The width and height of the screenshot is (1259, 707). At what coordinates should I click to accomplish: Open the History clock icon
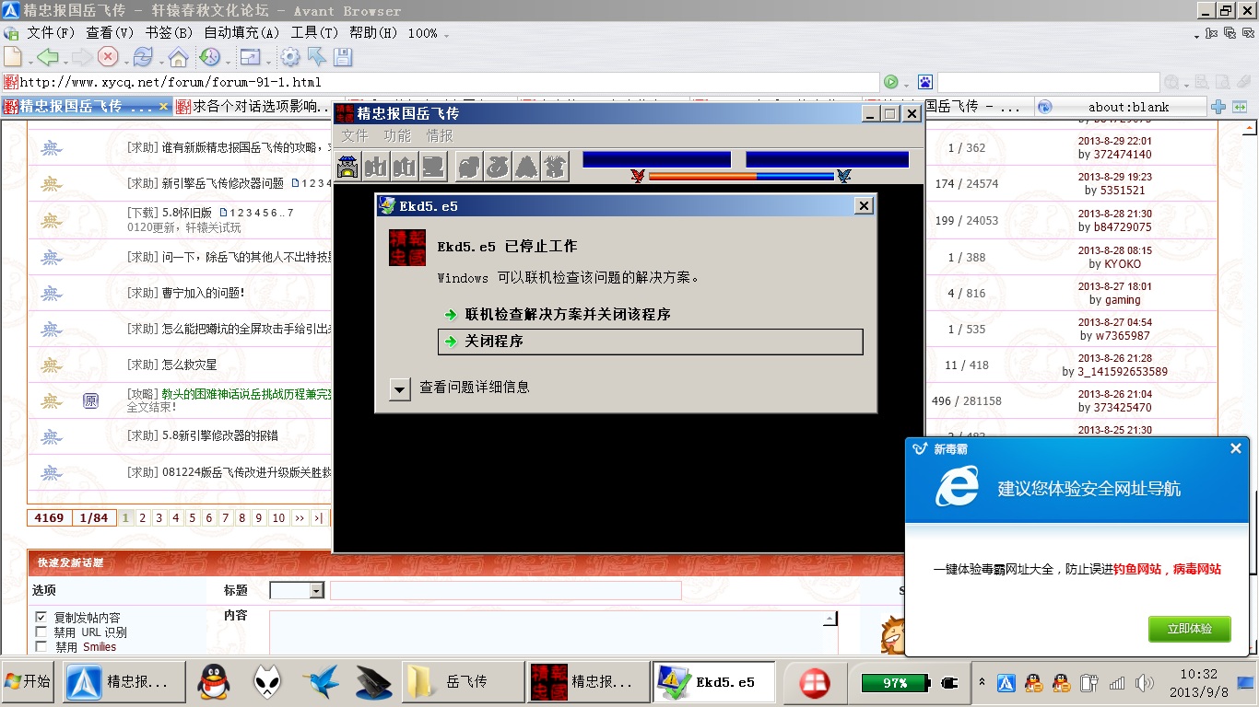coord(210,57)
